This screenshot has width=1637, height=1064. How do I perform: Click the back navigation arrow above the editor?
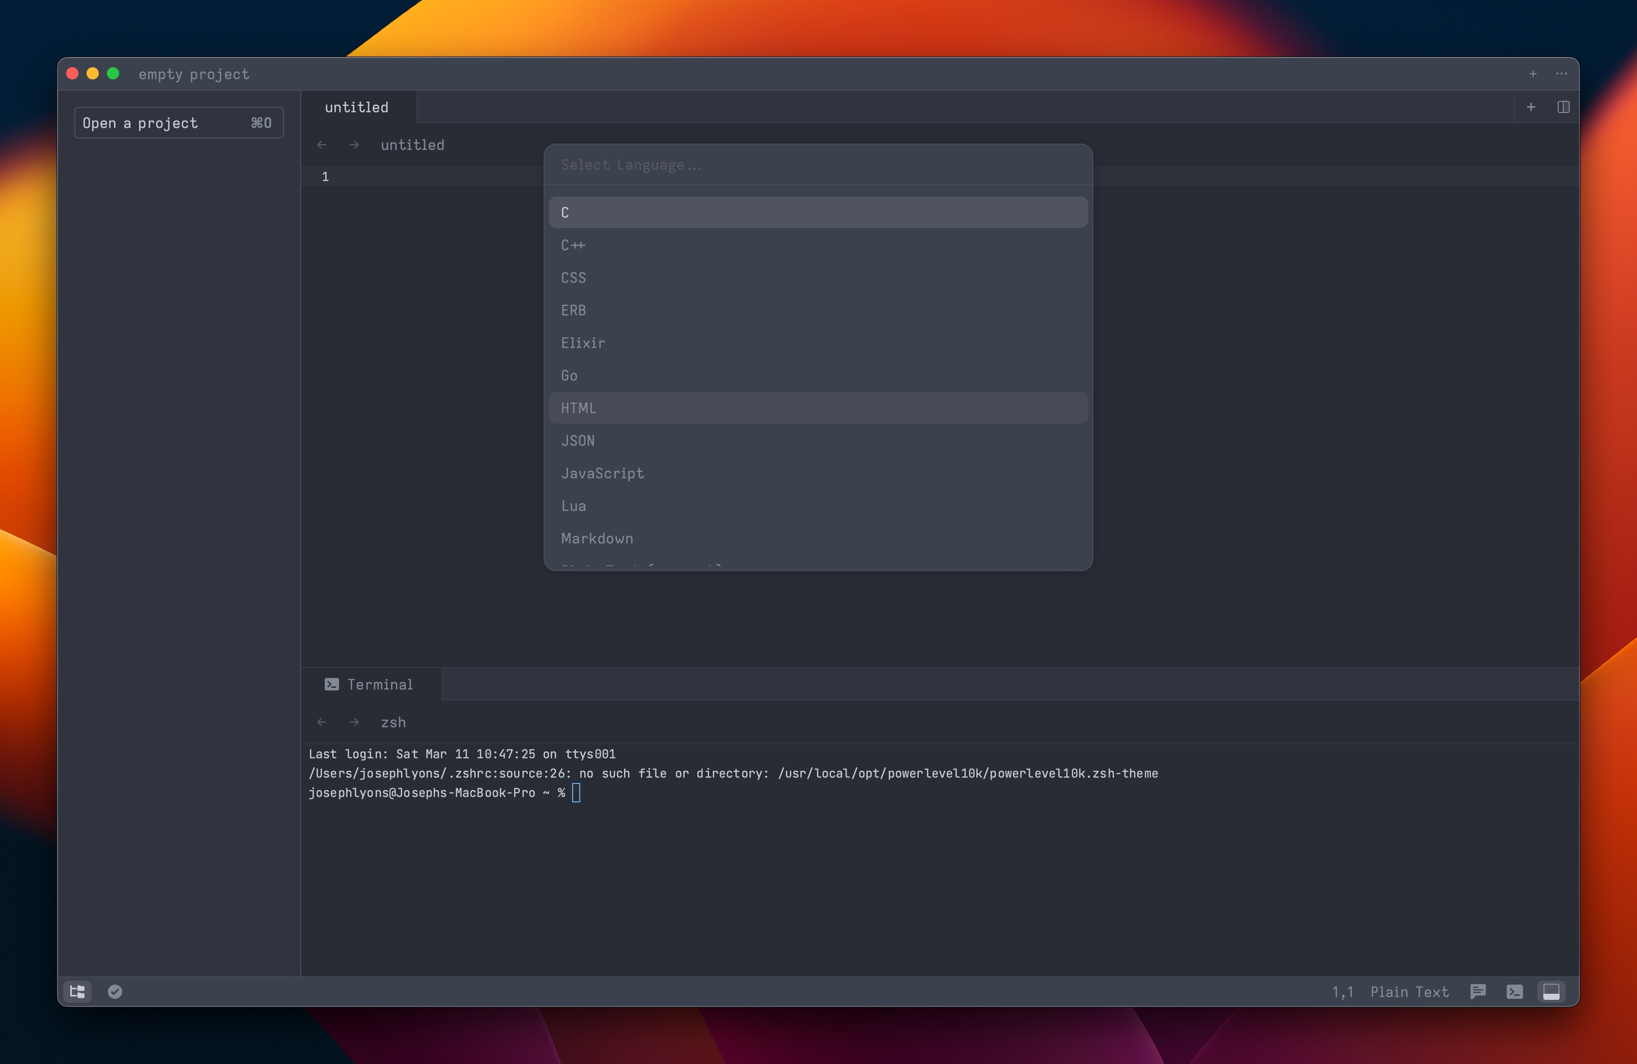pos(322,145)
